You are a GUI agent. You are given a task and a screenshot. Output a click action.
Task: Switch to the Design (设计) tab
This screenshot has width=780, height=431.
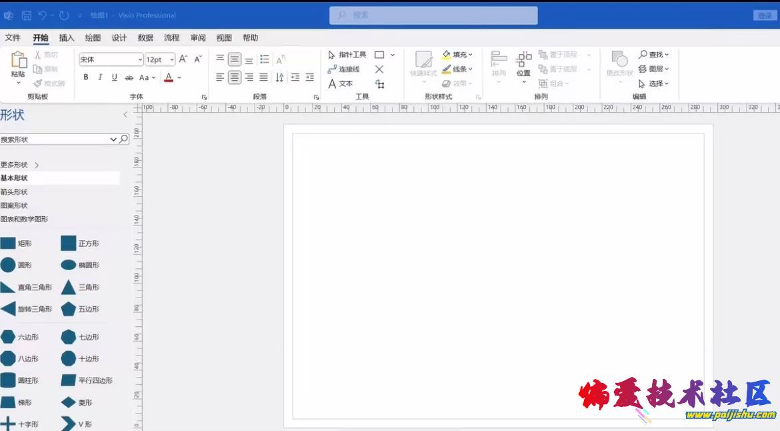[119, 38]
